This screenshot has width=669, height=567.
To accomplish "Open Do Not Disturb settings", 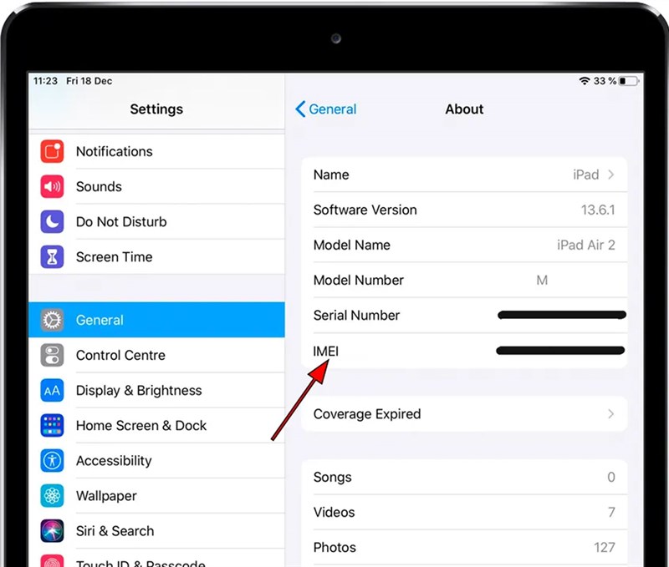I will [156, 221].
